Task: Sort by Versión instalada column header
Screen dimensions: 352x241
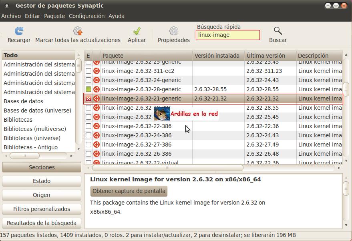Action: (x=218, y=55)
